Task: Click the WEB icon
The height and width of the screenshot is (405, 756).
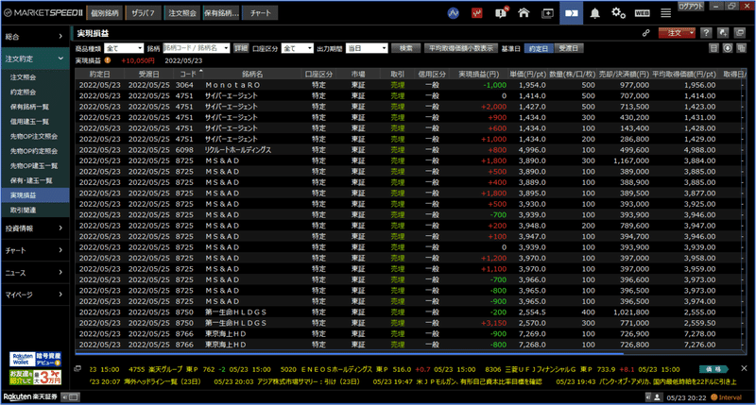Action: click(x=643, y=13)
